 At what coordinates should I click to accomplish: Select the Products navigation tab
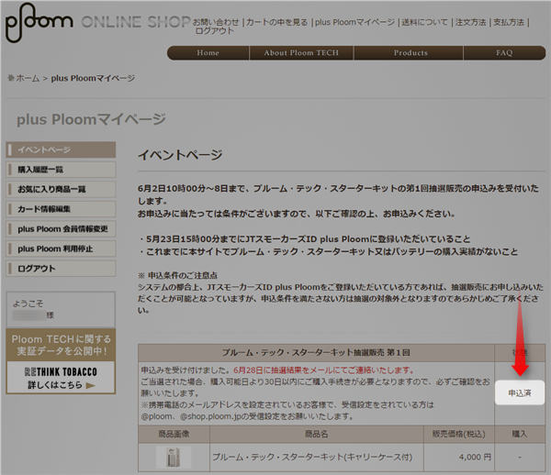[410, 53]
